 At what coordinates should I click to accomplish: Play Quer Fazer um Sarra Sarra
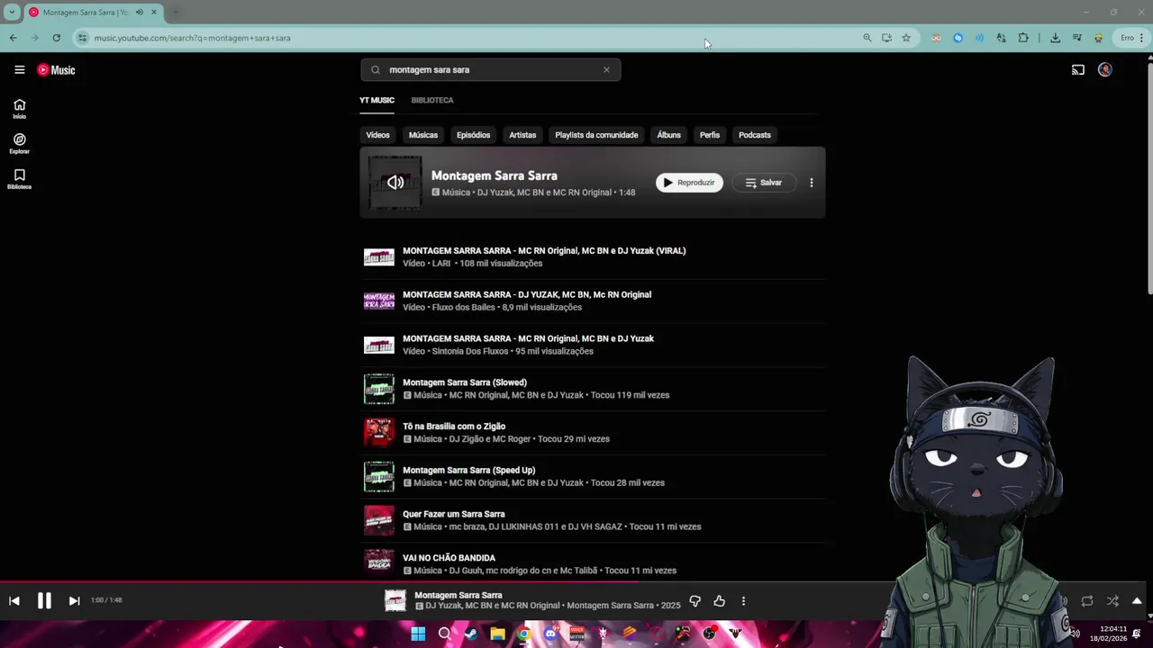[x=593, y=520]
